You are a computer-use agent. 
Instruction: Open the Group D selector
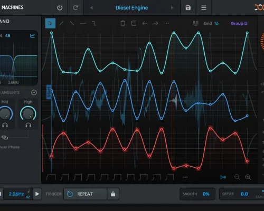pyautogui.click(x=239, y=23)
